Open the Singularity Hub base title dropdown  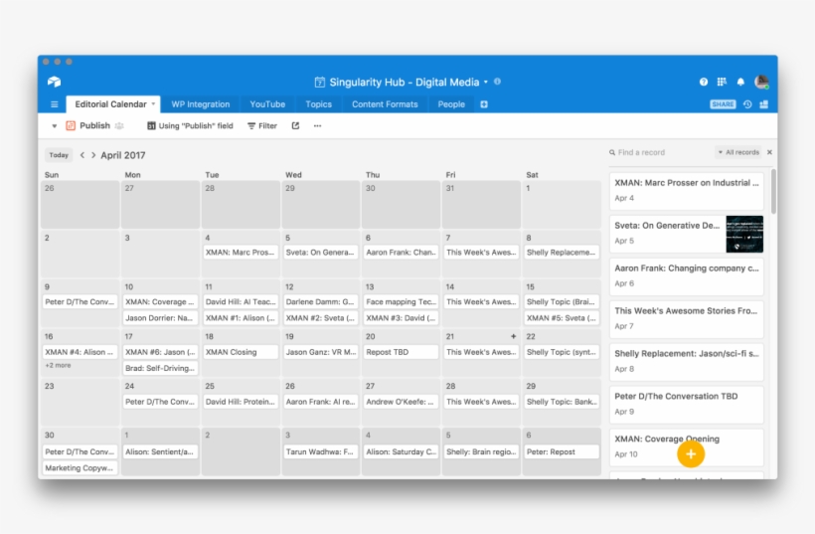[486, 83]
